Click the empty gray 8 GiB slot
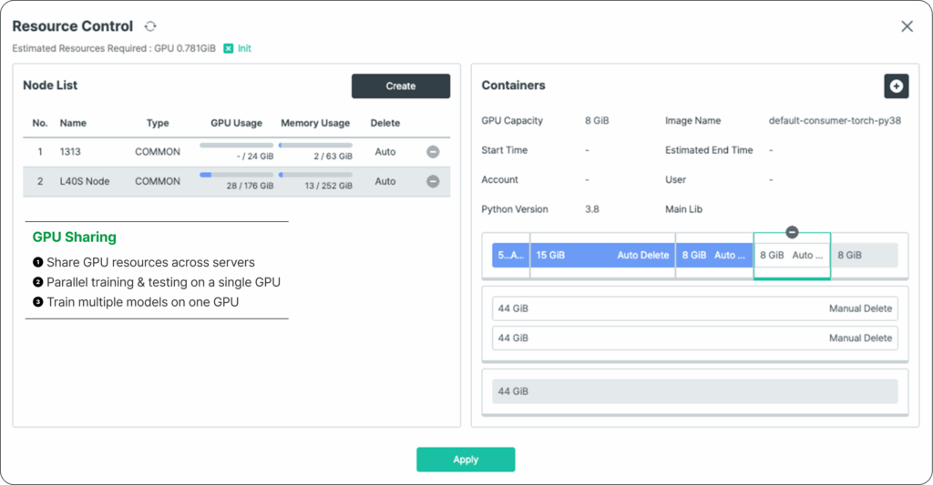 pyautogui.click(x=865, y=256)
